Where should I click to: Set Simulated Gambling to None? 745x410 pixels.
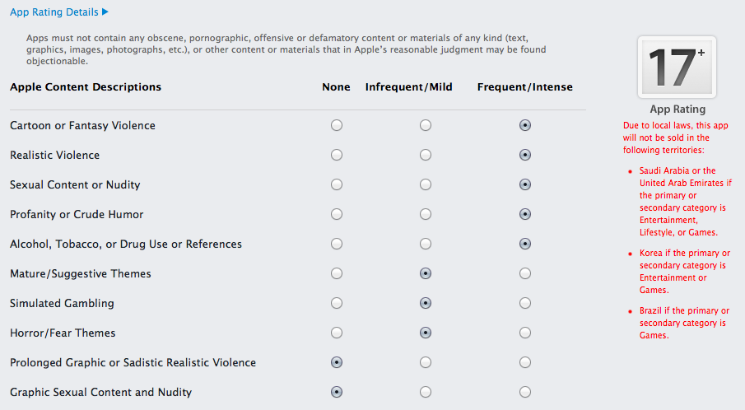click(x=337, y=303)
